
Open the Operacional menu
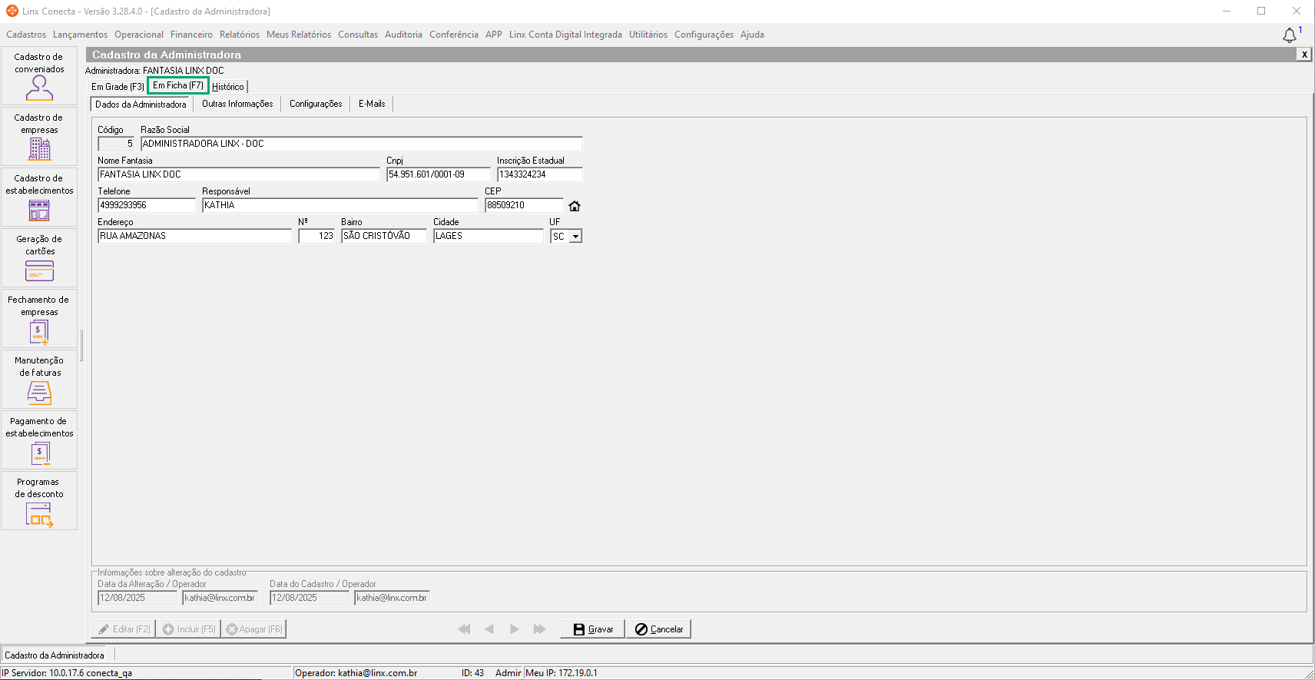139,35
